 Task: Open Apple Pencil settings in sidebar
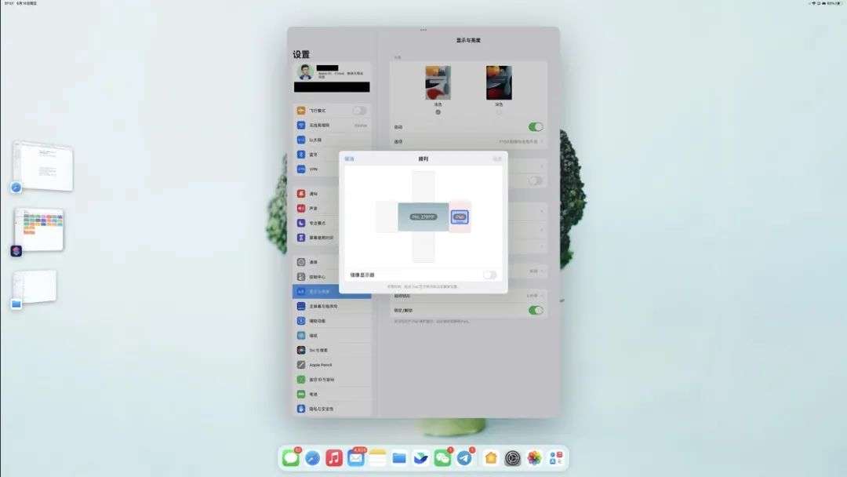(332, 365)
